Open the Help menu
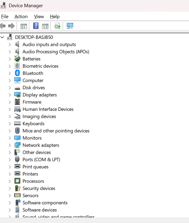The width and height of the screenshot is (189, 223). 55,17
